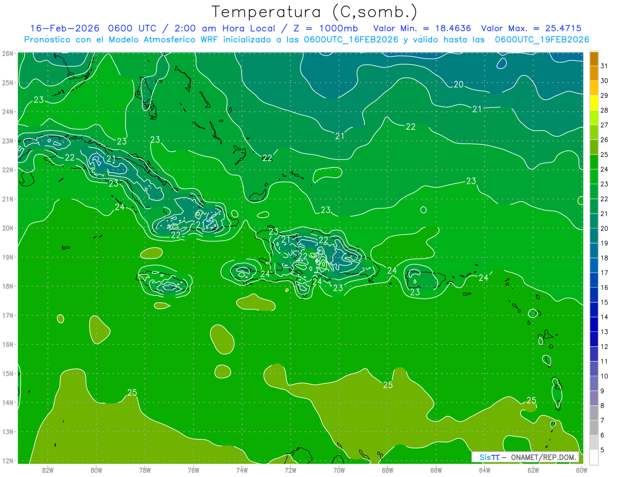Click the white swatch below 5 on color scale

click(x=594, y=457)
